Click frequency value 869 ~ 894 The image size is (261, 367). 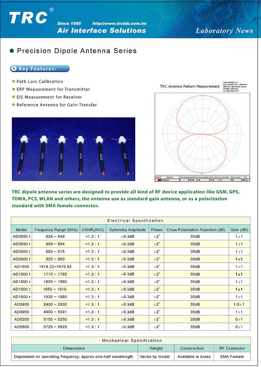(x=55, y=244)
